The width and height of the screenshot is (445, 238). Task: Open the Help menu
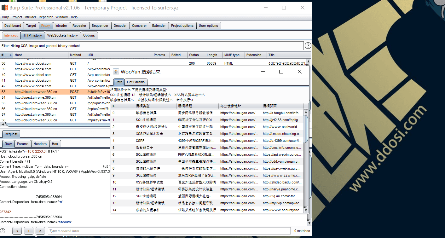(x=74, y=17)
